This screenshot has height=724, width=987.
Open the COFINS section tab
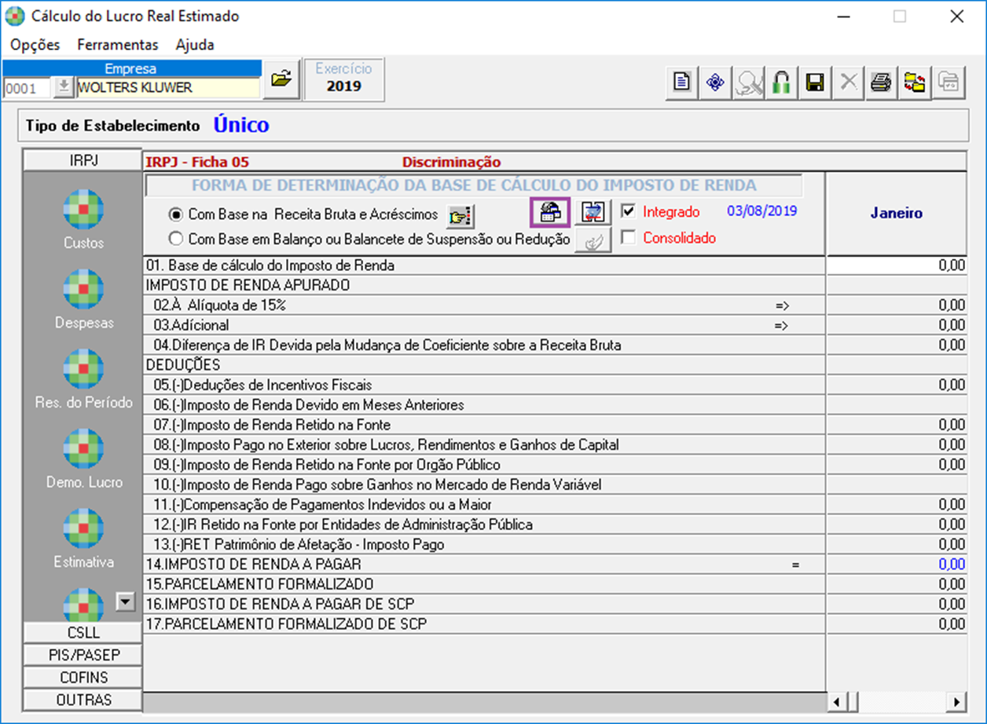click(83, 678)
